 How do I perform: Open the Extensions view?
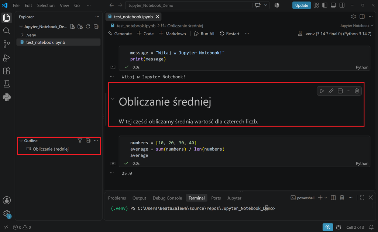coord(7,71)
